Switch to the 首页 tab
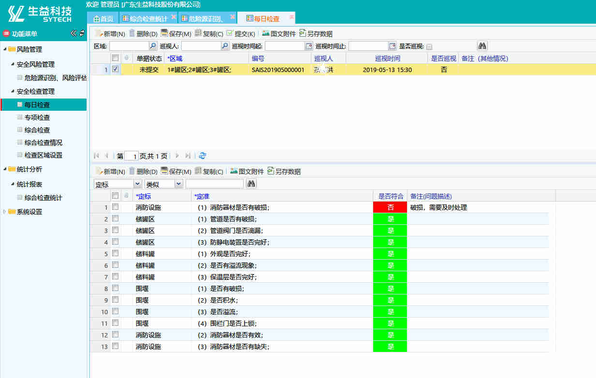The image size is (596, 378). coord(103,18)
